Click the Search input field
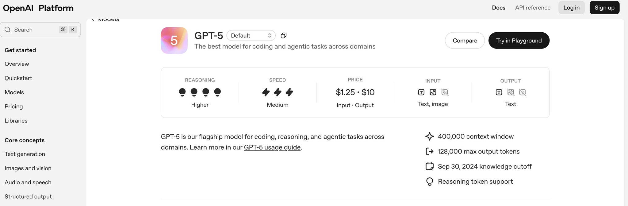628x206 pixels. coord(40,30)
